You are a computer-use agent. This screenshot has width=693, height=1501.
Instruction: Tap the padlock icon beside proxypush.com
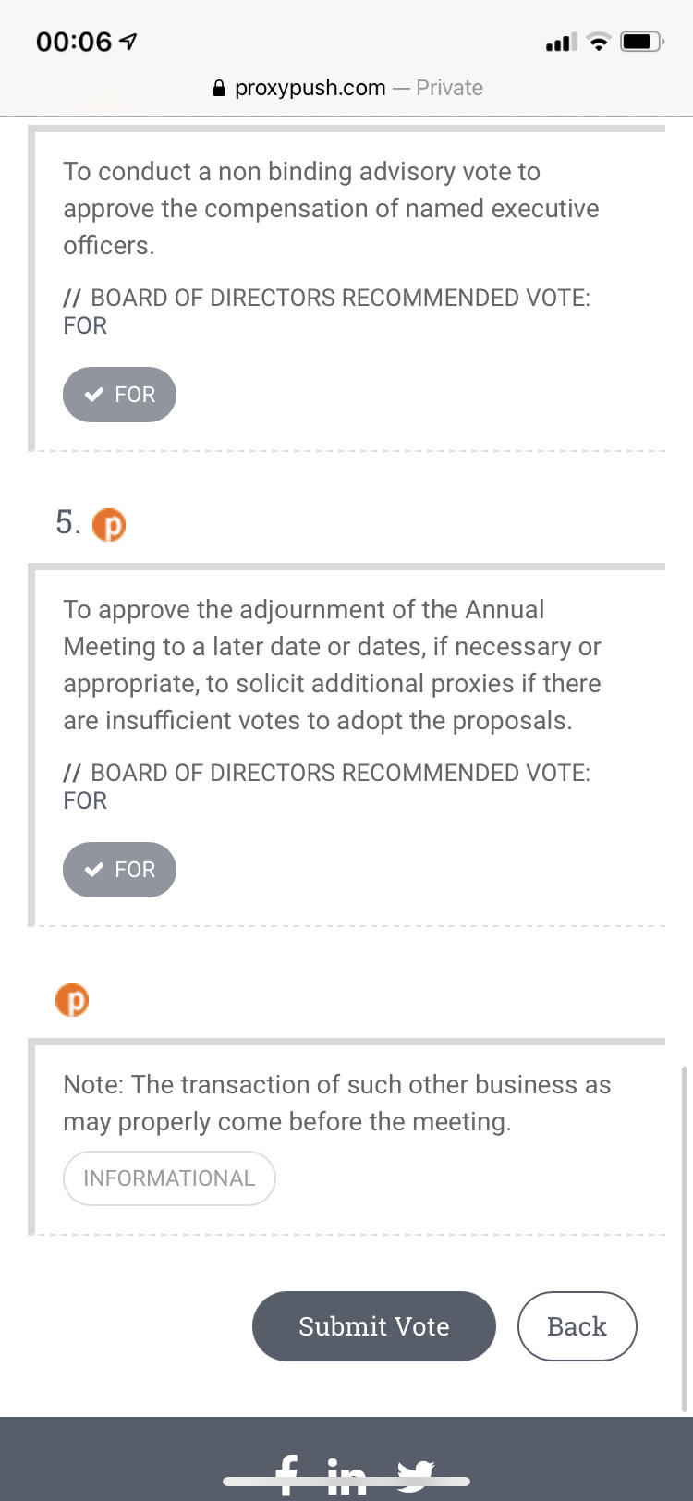tap(219, 88)
